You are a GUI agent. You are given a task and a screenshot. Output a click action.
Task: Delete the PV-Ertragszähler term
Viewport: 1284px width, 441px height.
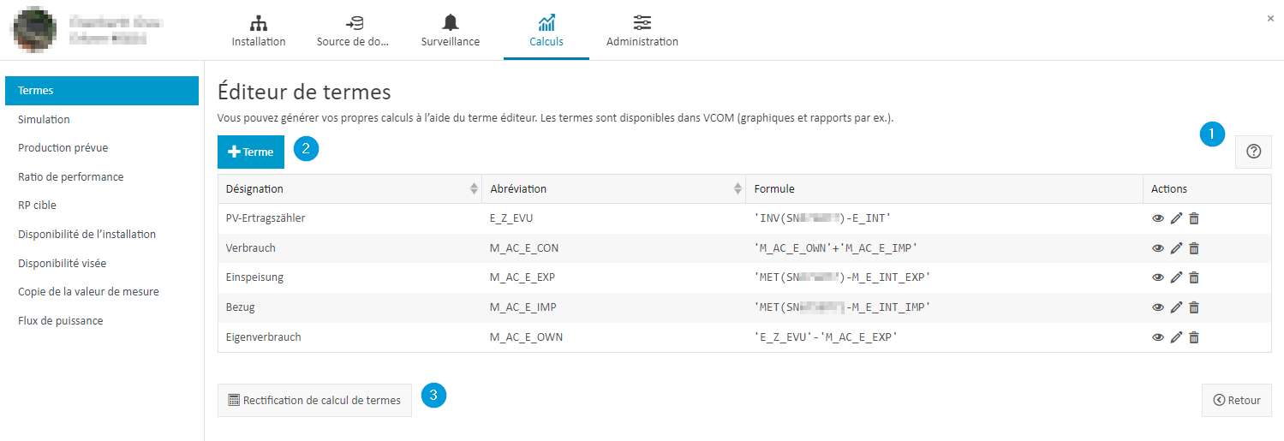(x=1194, y=218)
